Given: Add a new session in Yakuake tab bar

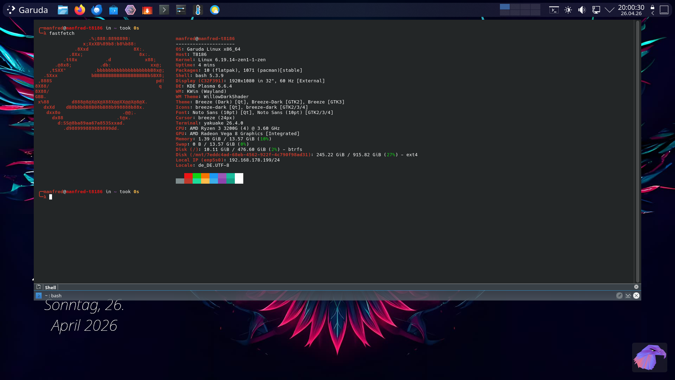Looking at the screenshot, I should point(39,287).
